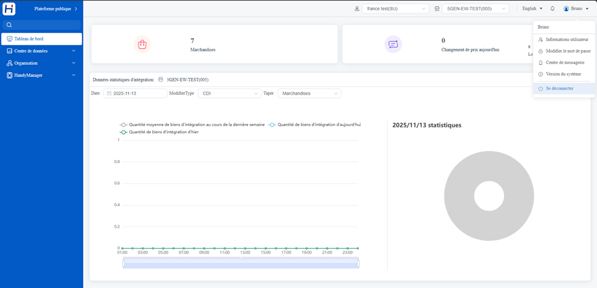Click the 23:00 label on chart axis
Screen dimensions: 597x288
(347, 252)
